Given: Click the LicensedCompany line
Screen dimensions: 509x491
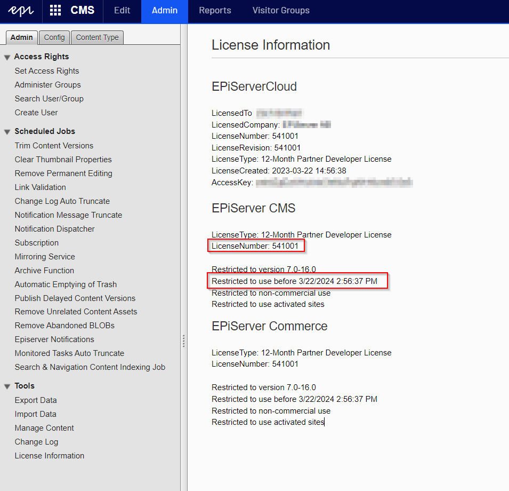Looking at the screenshot, I should 271,125.
